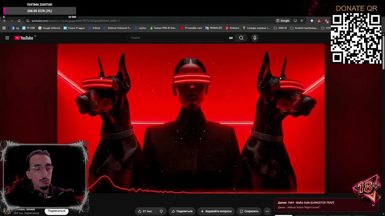Click the video player frame
This screenshot has height=216, width=385.
pyautogui.click(x=191, y=118)
